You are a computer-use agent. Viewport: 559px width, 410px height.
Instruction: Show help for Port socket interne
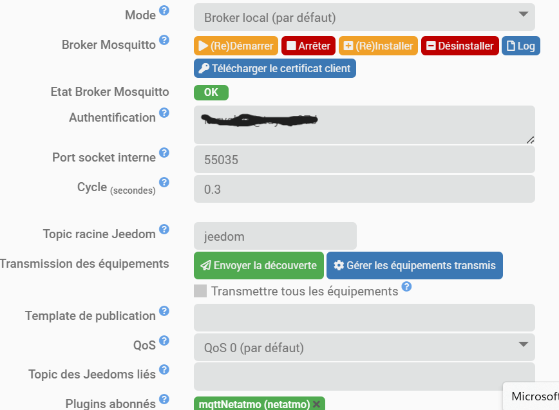tap(164, 153)
